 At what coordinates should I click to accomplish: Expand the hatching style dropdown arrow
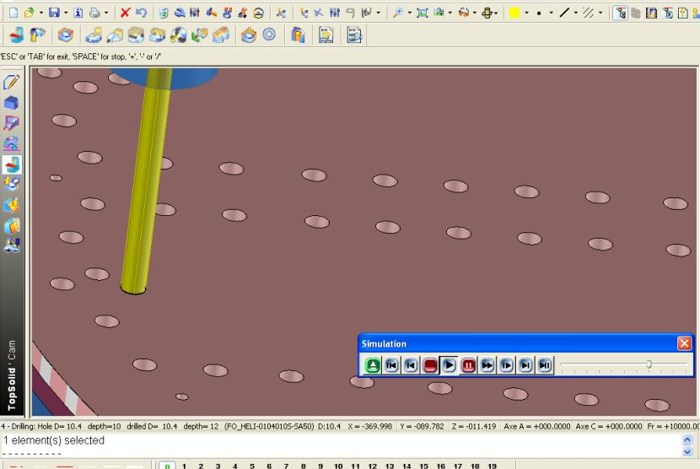click(x=600, y=13)
